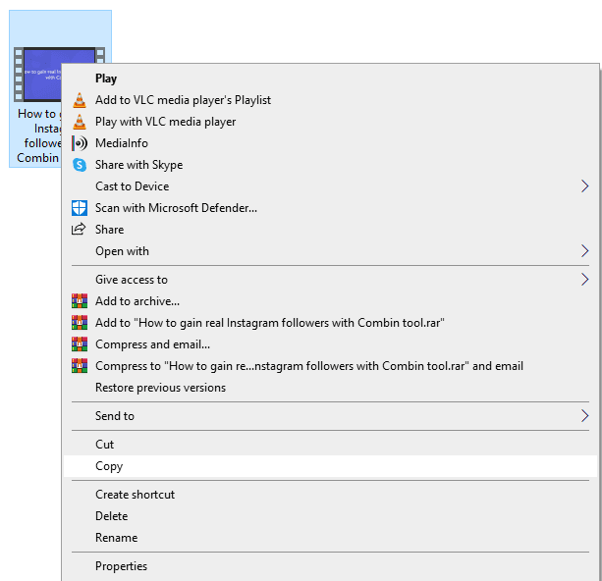This screenshot has width=602, height=581.
Task: Click the WinRAR icon beside Add to archive
Action: coord(80,301)
